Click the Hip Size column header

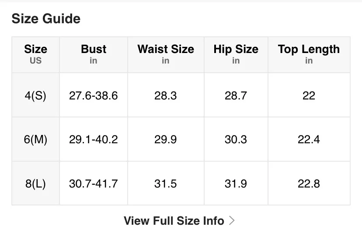coord(236,55)
